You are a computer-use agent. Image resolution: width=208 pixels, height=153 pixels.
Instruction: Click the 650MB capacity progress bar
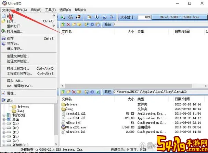click(x=180, y=17)
